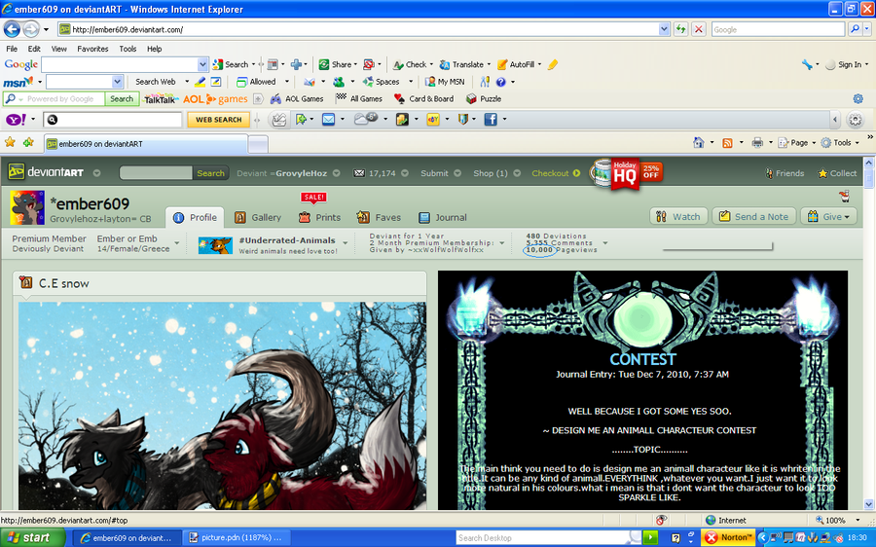Image resolution: width=876 pixels, height=547 pixels.
Task: Switch to the Faves tab
Action: 380,217
